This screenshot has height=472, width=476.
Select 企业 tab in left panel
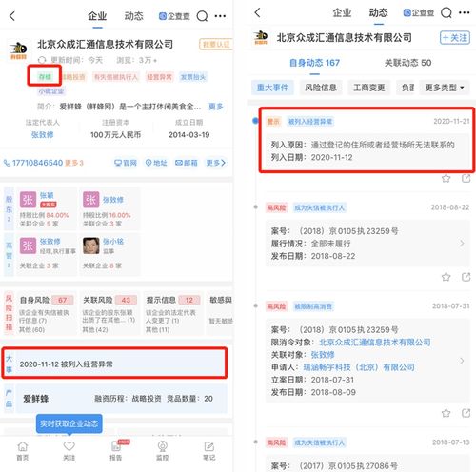[x=97, y=16]
